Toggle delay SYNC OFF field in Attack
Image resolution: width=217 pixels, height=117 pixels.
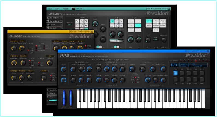pos(156,40)
